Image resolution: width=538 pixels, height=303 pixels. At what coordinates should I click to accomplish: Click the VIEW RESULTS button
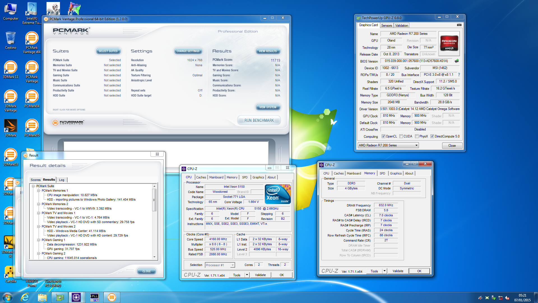(x=268, y=51)
